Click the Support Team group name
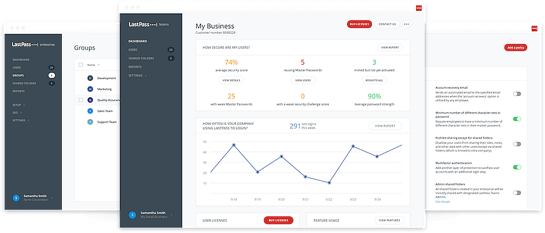Screen dimensions: 545x233 tap(107, 122)
